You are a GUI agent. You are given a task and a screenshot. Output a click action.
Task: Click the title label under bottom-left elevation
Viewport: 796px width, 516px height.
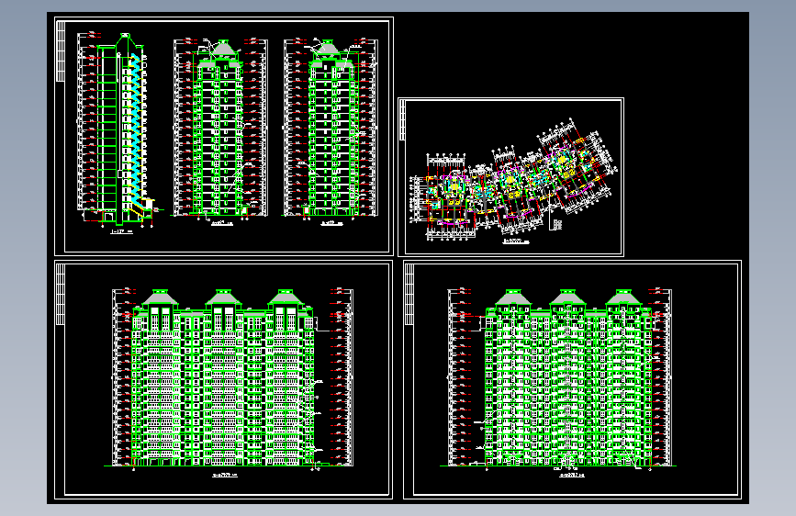pos(225,476)
